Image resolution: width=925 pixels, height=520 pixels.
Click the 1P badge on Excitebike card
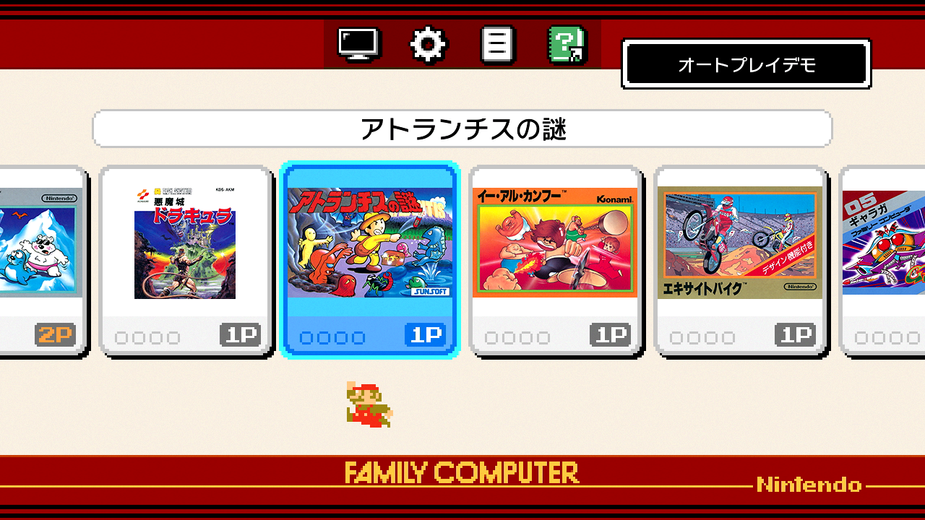795,335
